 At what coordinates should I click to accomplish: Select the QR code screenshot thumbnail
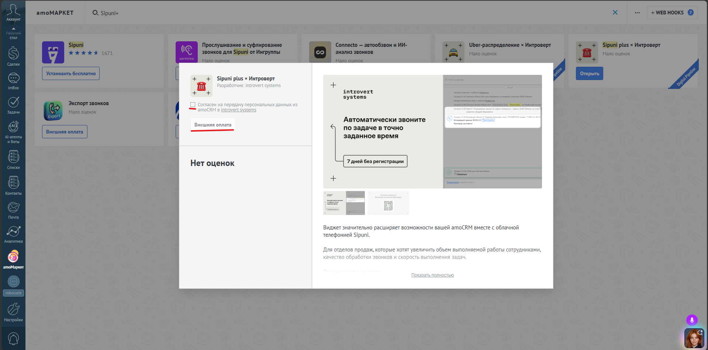pyautogui.click(x=388, y=203)
